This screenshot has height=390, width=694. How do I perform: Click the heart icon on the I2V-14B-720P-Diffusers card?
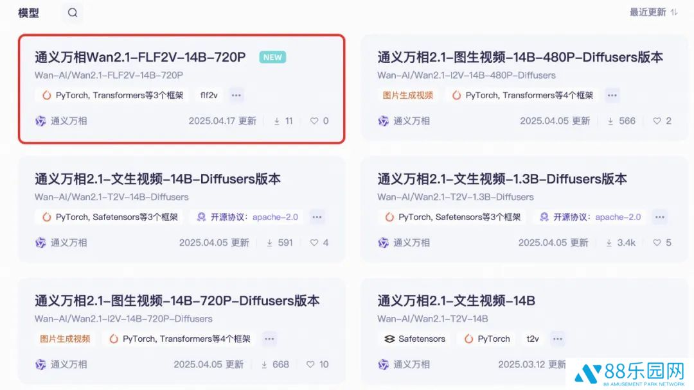pyautogui.click(x=310, y=364)
